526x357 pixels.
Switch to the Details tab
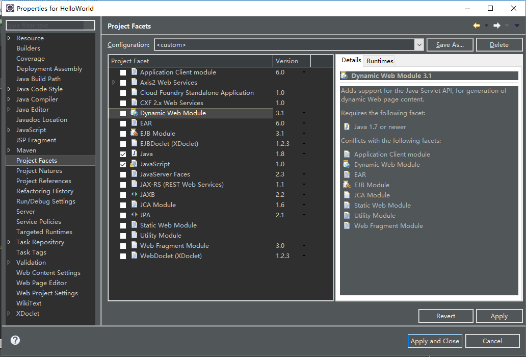click(351, 60)
